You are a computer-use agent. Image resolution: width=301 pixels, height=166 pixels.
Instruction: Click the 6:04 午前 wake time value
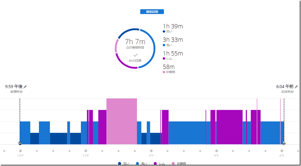click(285, 87)
